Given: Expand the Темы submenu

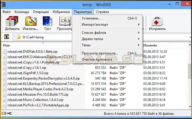Looking at the screenshot, I should 107,45.
